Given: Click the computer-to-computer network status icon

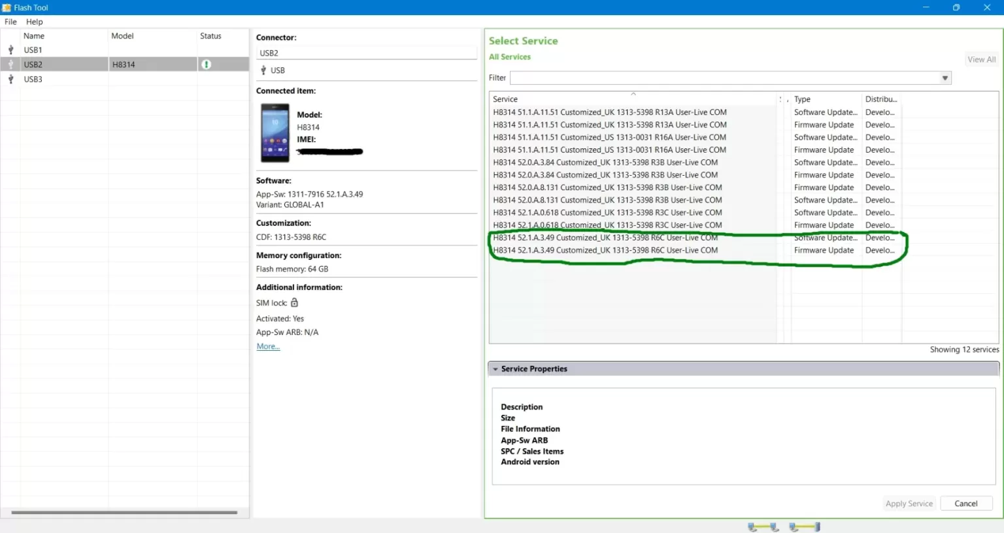Looking at the screenshot, I should pyautogui.click(x=763, y=526).
